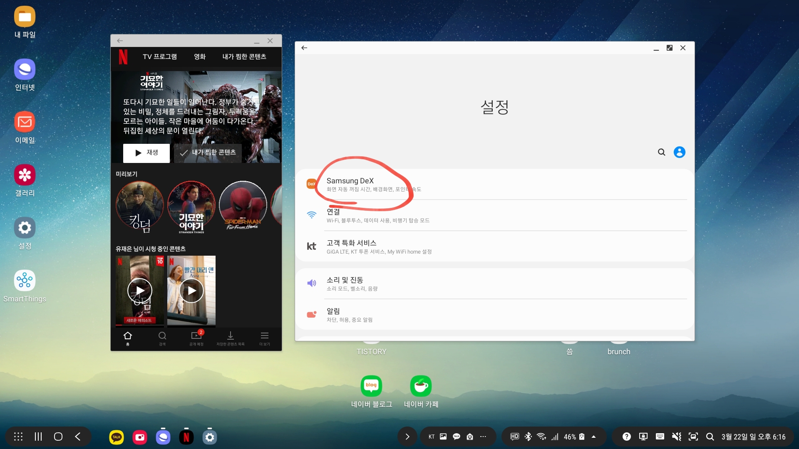Go to Netflix Home tab icon
799x449 pixels.
point(128,336)
